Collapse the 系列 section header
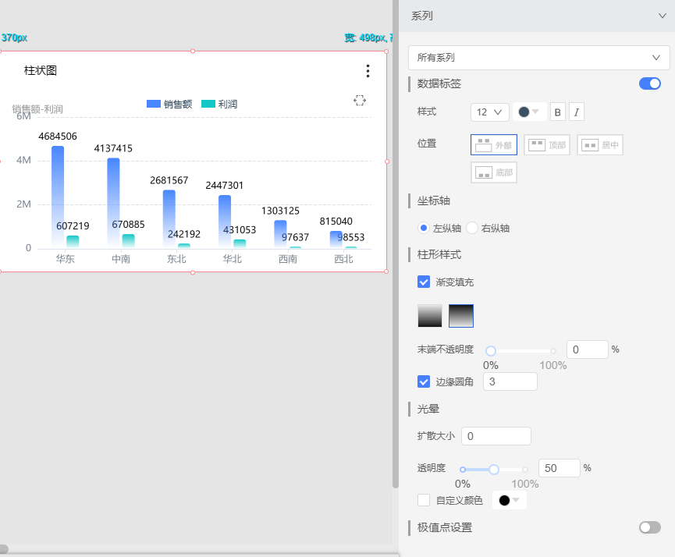 [661, 16]
